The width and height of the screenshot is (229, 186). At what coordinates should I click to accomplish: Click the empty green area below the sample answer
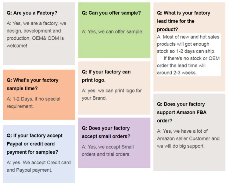[x=114, y=47]
